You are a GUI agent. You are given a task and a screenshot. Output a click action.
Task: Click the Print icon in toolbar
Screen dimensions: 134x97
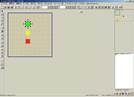pos(12,7)
